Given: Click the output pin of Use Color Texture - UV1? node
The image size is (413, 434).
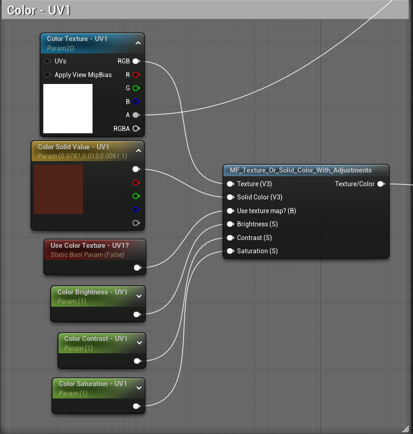Looking at the screenshot, I should [x=137, y=267].
